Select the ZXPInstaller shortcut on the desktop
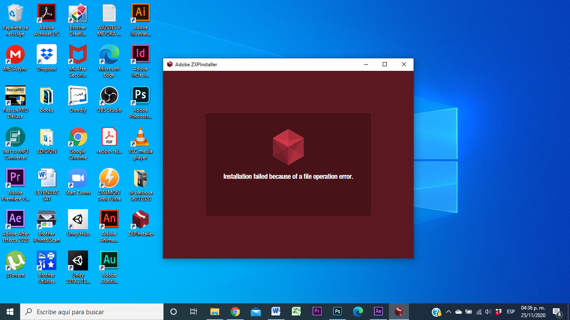Image resolution: width=570 pixels, height=320 pixels. [141, 223]
